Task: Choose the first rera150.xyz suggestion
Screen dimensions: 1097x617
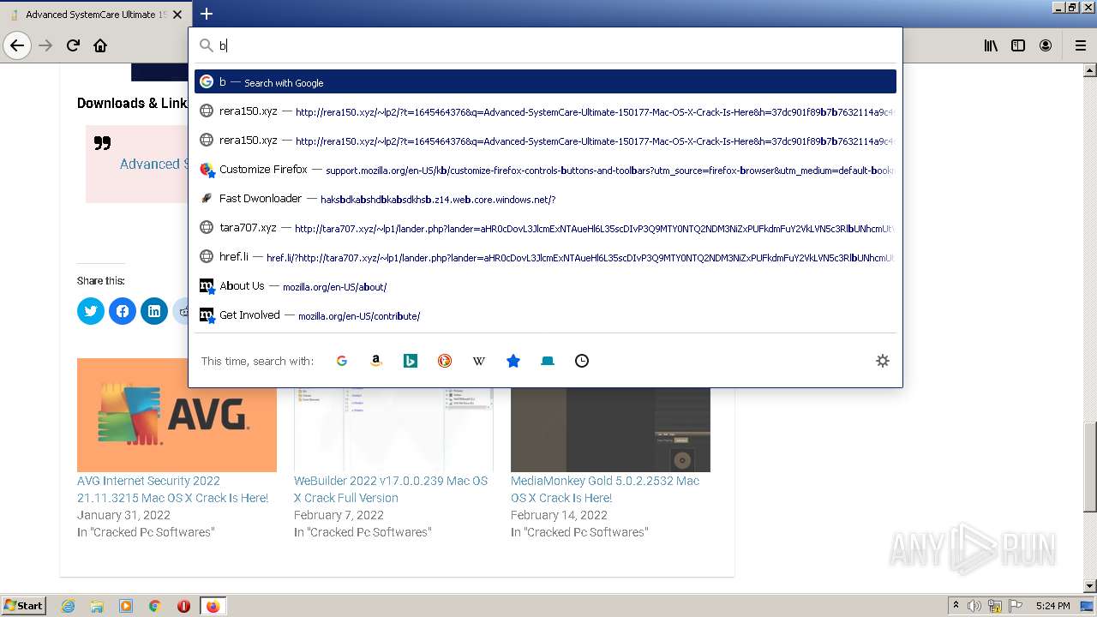Action: click(x=545, y=111)
